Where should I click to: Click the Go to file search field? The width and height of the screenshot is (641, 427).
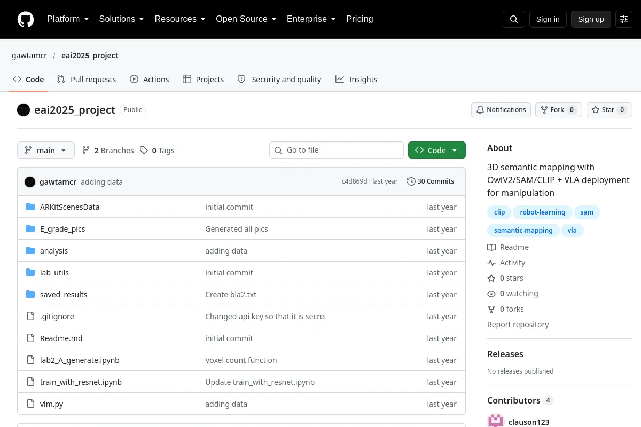pos(337,151)
